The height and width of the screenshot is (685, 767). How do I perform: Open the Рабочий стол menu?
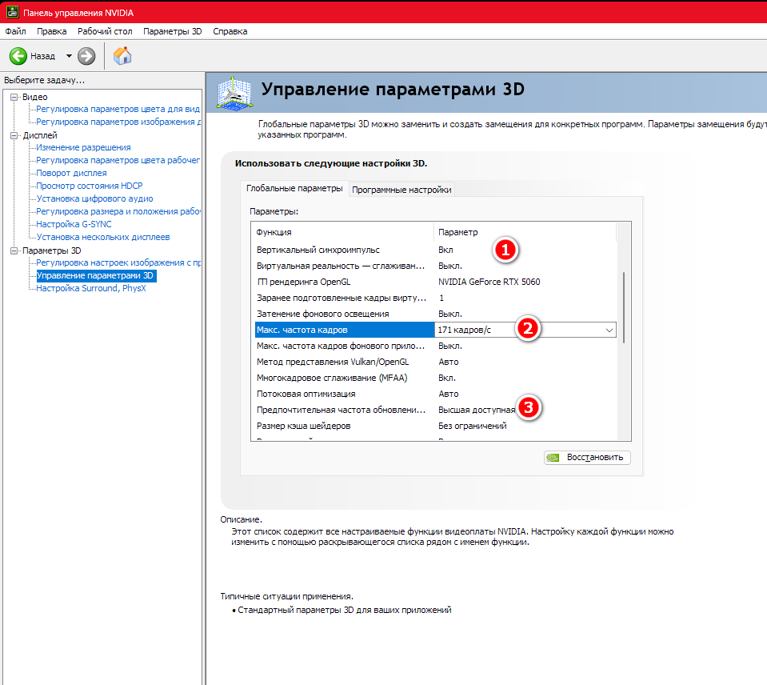pyautogui.click(x=105, y=31)
